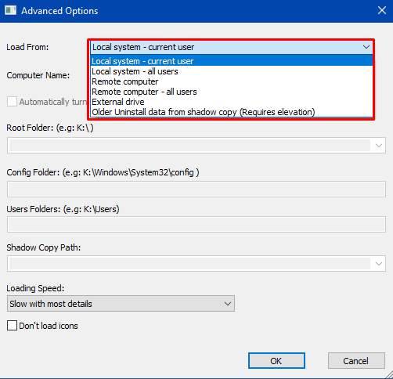Select 'Local system - current user' option in list
The image size is (393, 379).
click(x=232, y=61)
